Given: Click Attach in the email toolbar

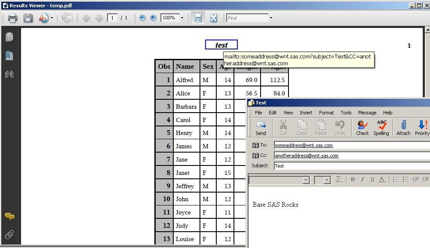Looking at the screenshot, I should pos(403,128).
